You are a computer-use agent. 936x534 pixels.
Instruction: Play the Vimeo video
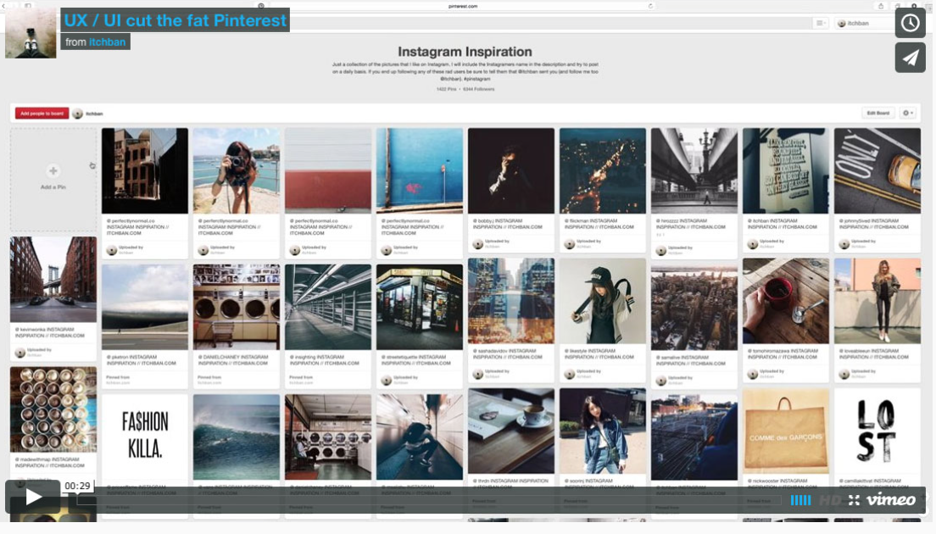point(33,497)
